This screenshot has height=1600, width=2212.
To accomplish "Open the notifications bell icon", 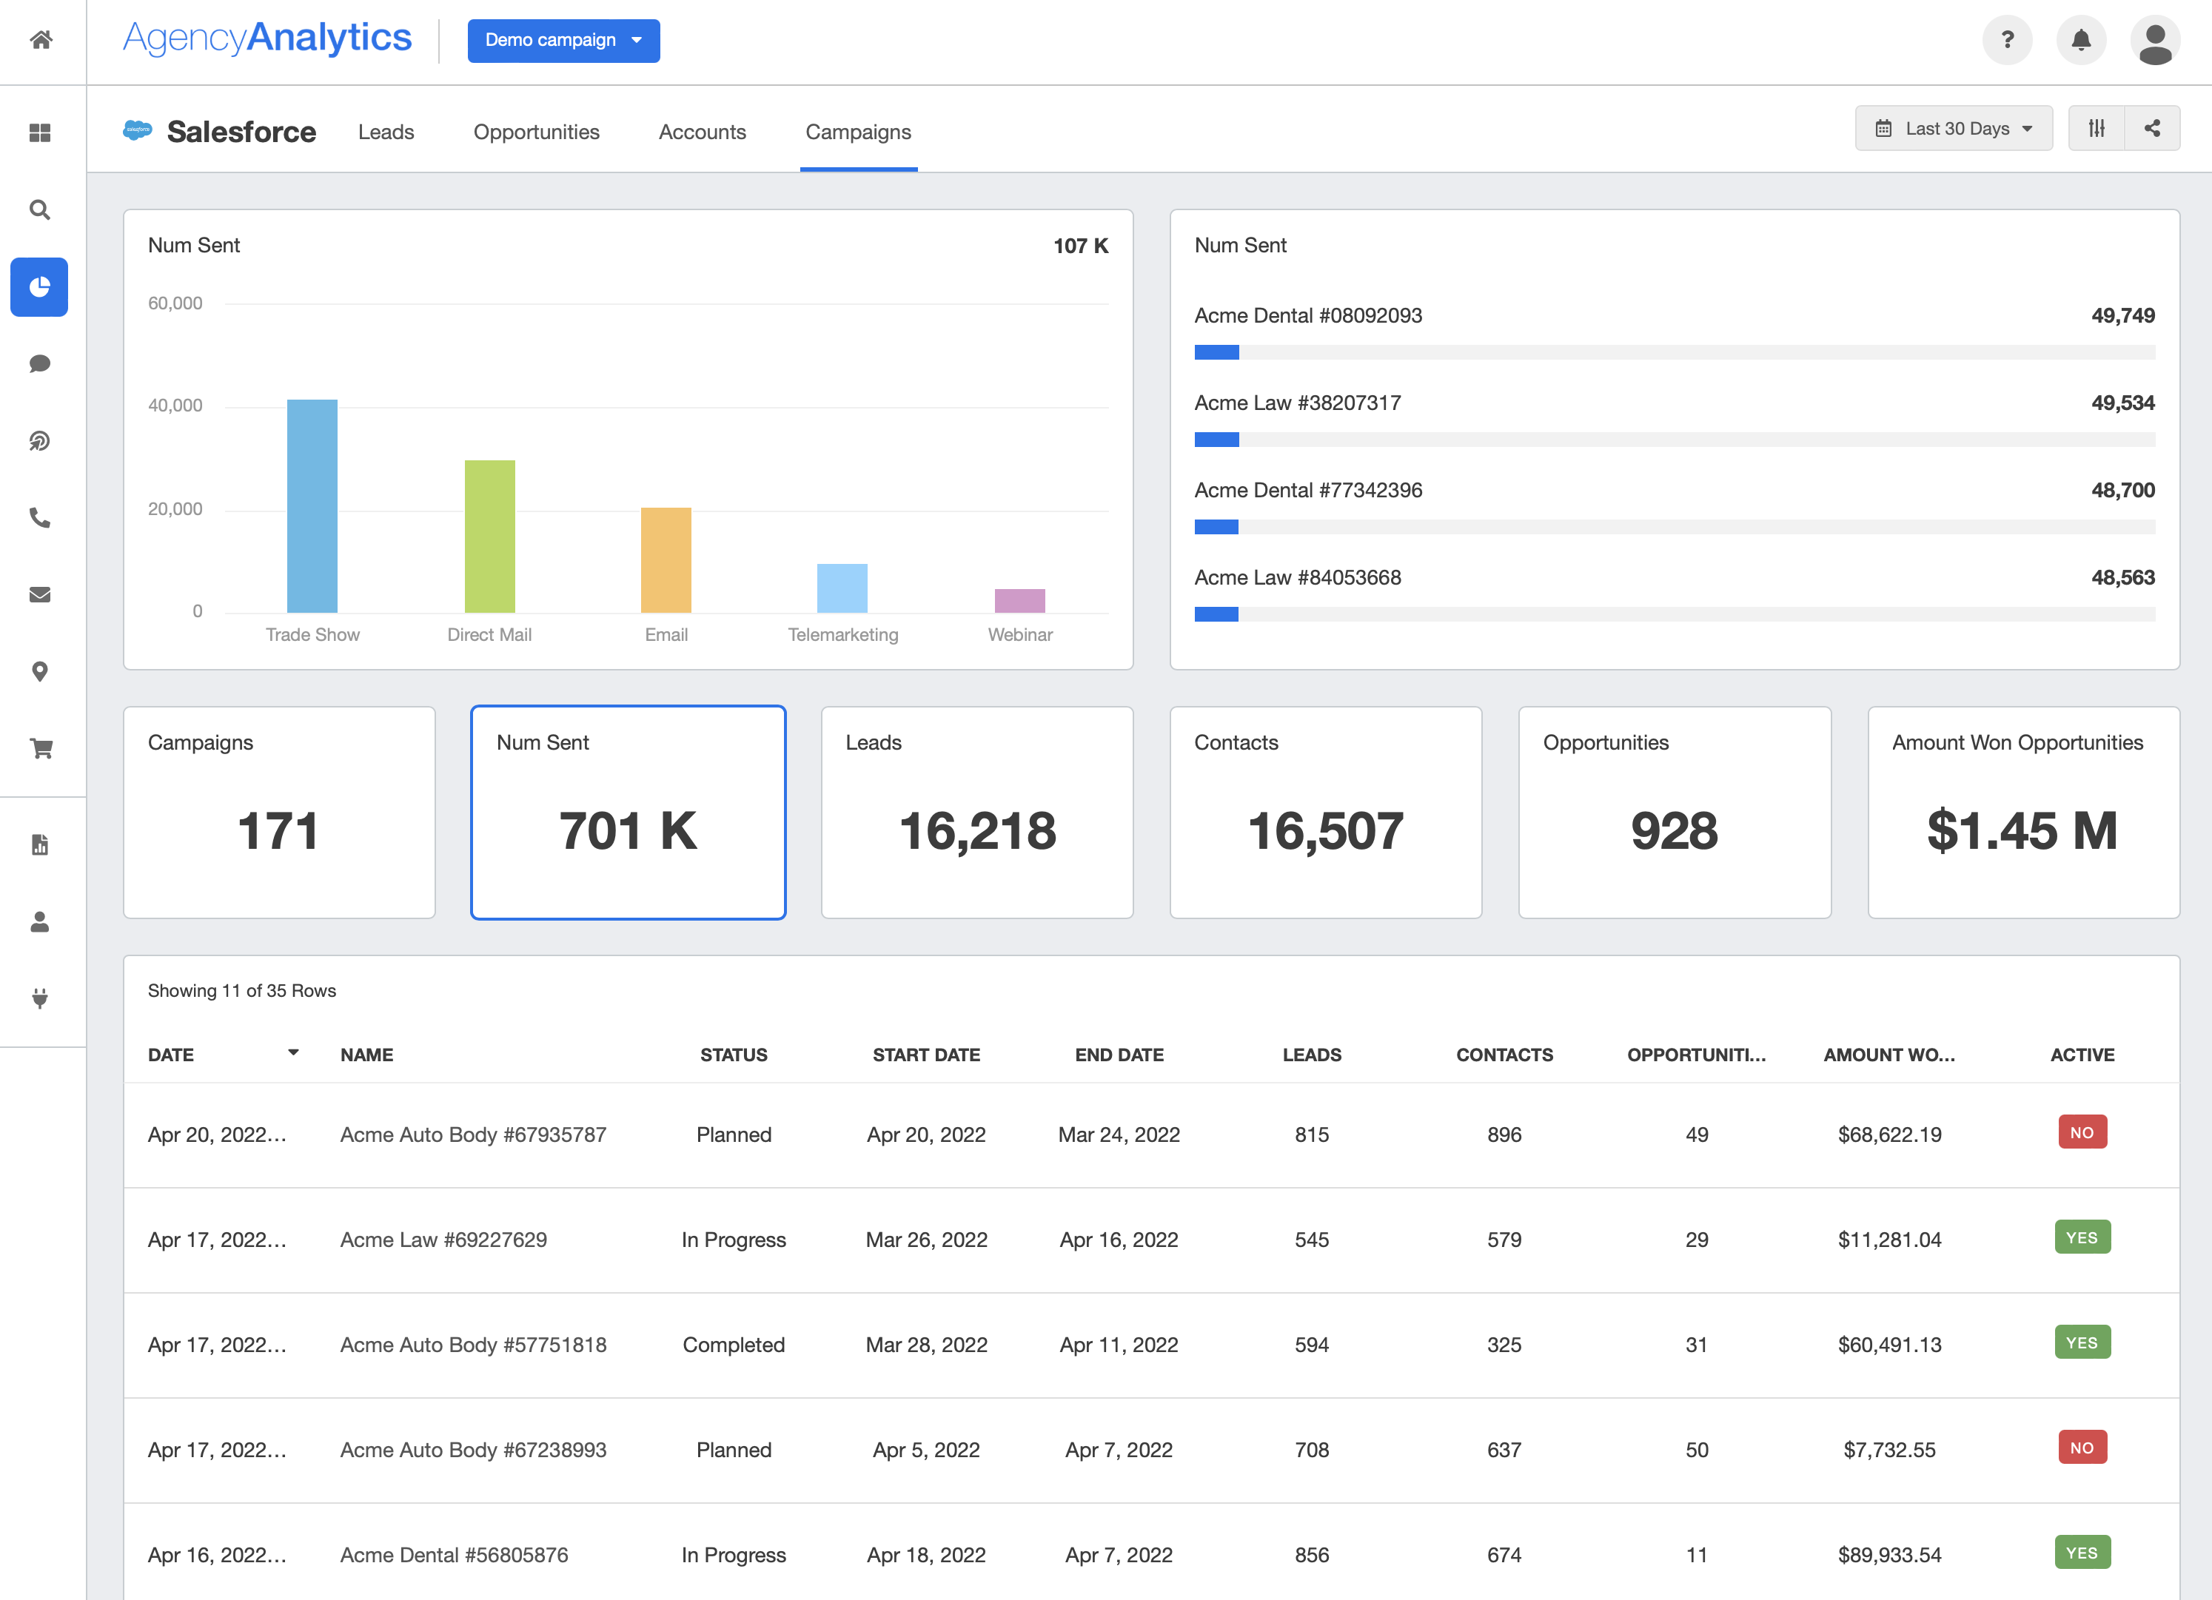I will [2081, 40].
